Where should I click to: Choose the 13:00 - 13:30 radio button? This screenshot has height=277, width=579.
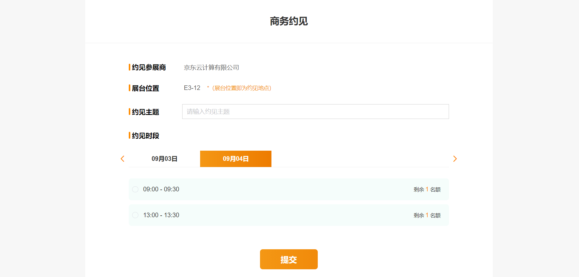coord(135,215)
